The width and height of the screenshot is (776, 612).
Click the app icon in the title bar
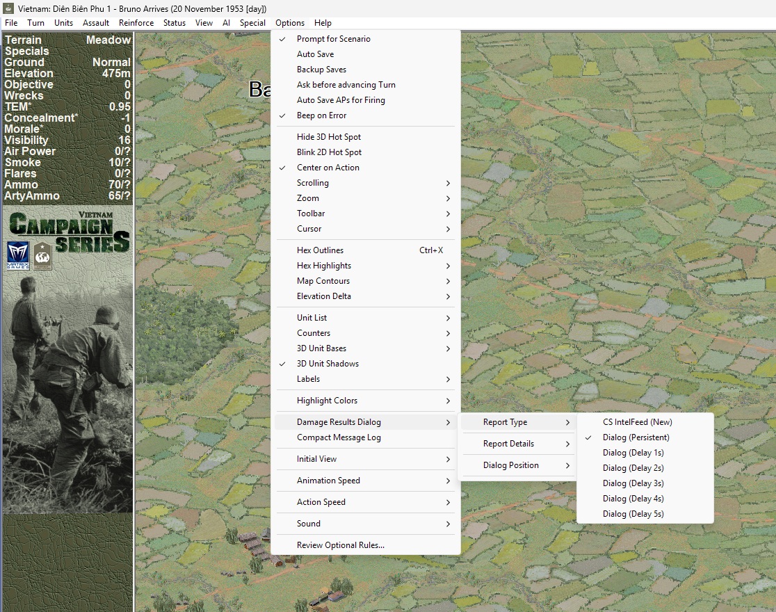[8, 8]
